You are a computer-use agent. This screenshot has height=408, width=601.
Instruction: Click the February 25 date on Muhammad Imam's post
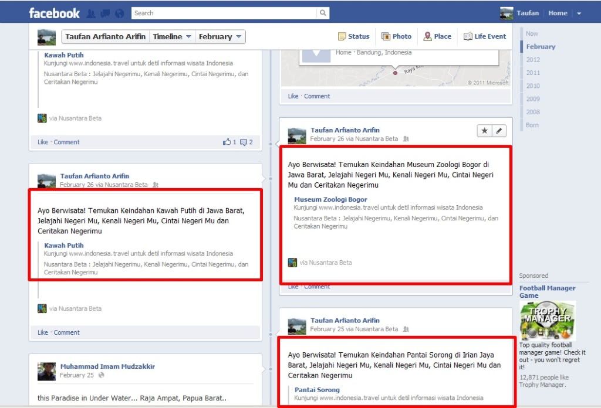(x=77, y=375)
